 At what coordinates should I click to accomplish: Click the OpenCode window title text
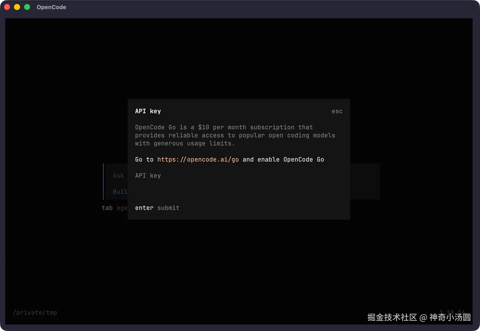[x=51, y=7]
